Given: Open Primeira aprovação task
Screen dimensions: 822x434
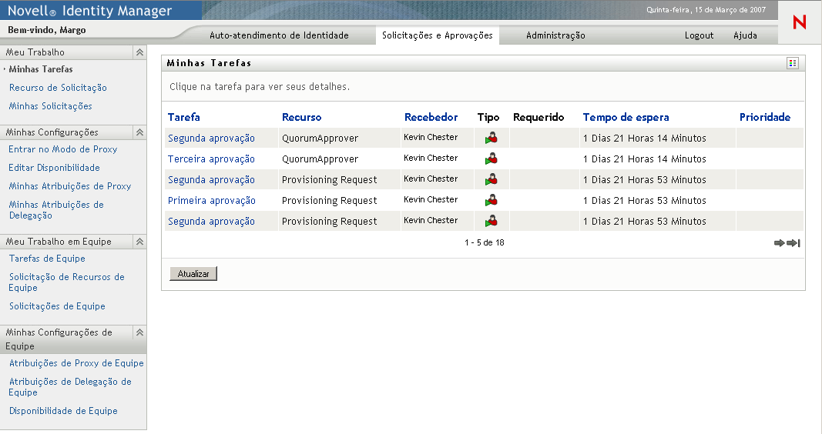Looking at the screenshot, I should pos(212,201).
